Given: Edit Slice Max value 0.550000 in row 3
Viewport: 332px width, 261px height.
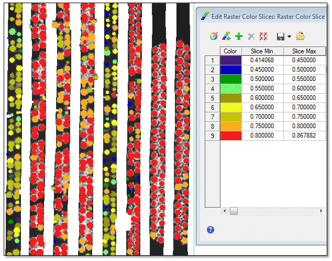Looking at the screenshot, I should point(304,79).
